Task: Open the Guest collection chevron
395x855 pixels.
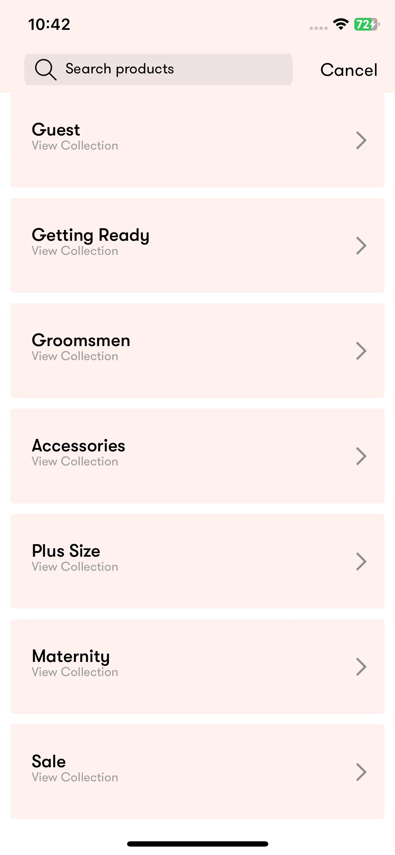Action: 361,140
